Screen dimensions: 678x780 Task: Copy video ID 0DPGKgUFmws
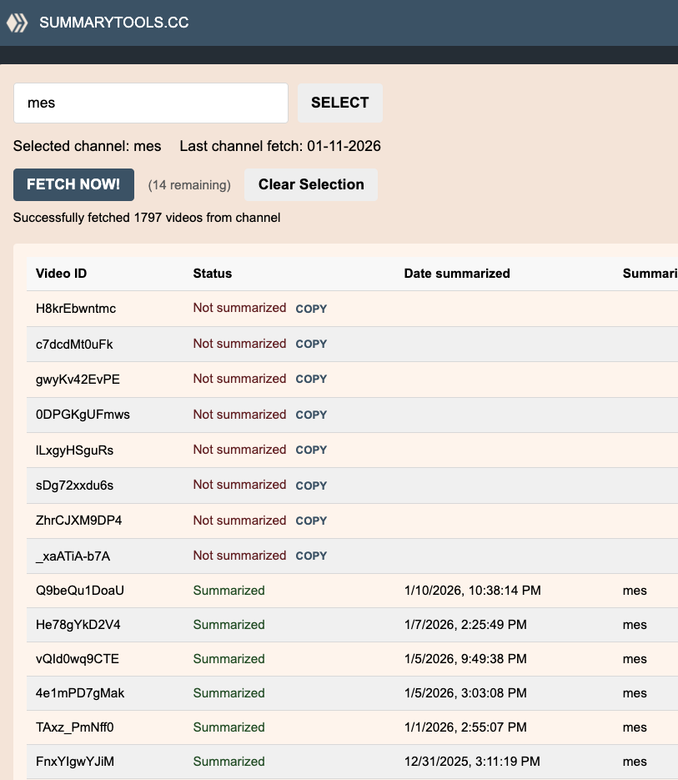point(311,415)
